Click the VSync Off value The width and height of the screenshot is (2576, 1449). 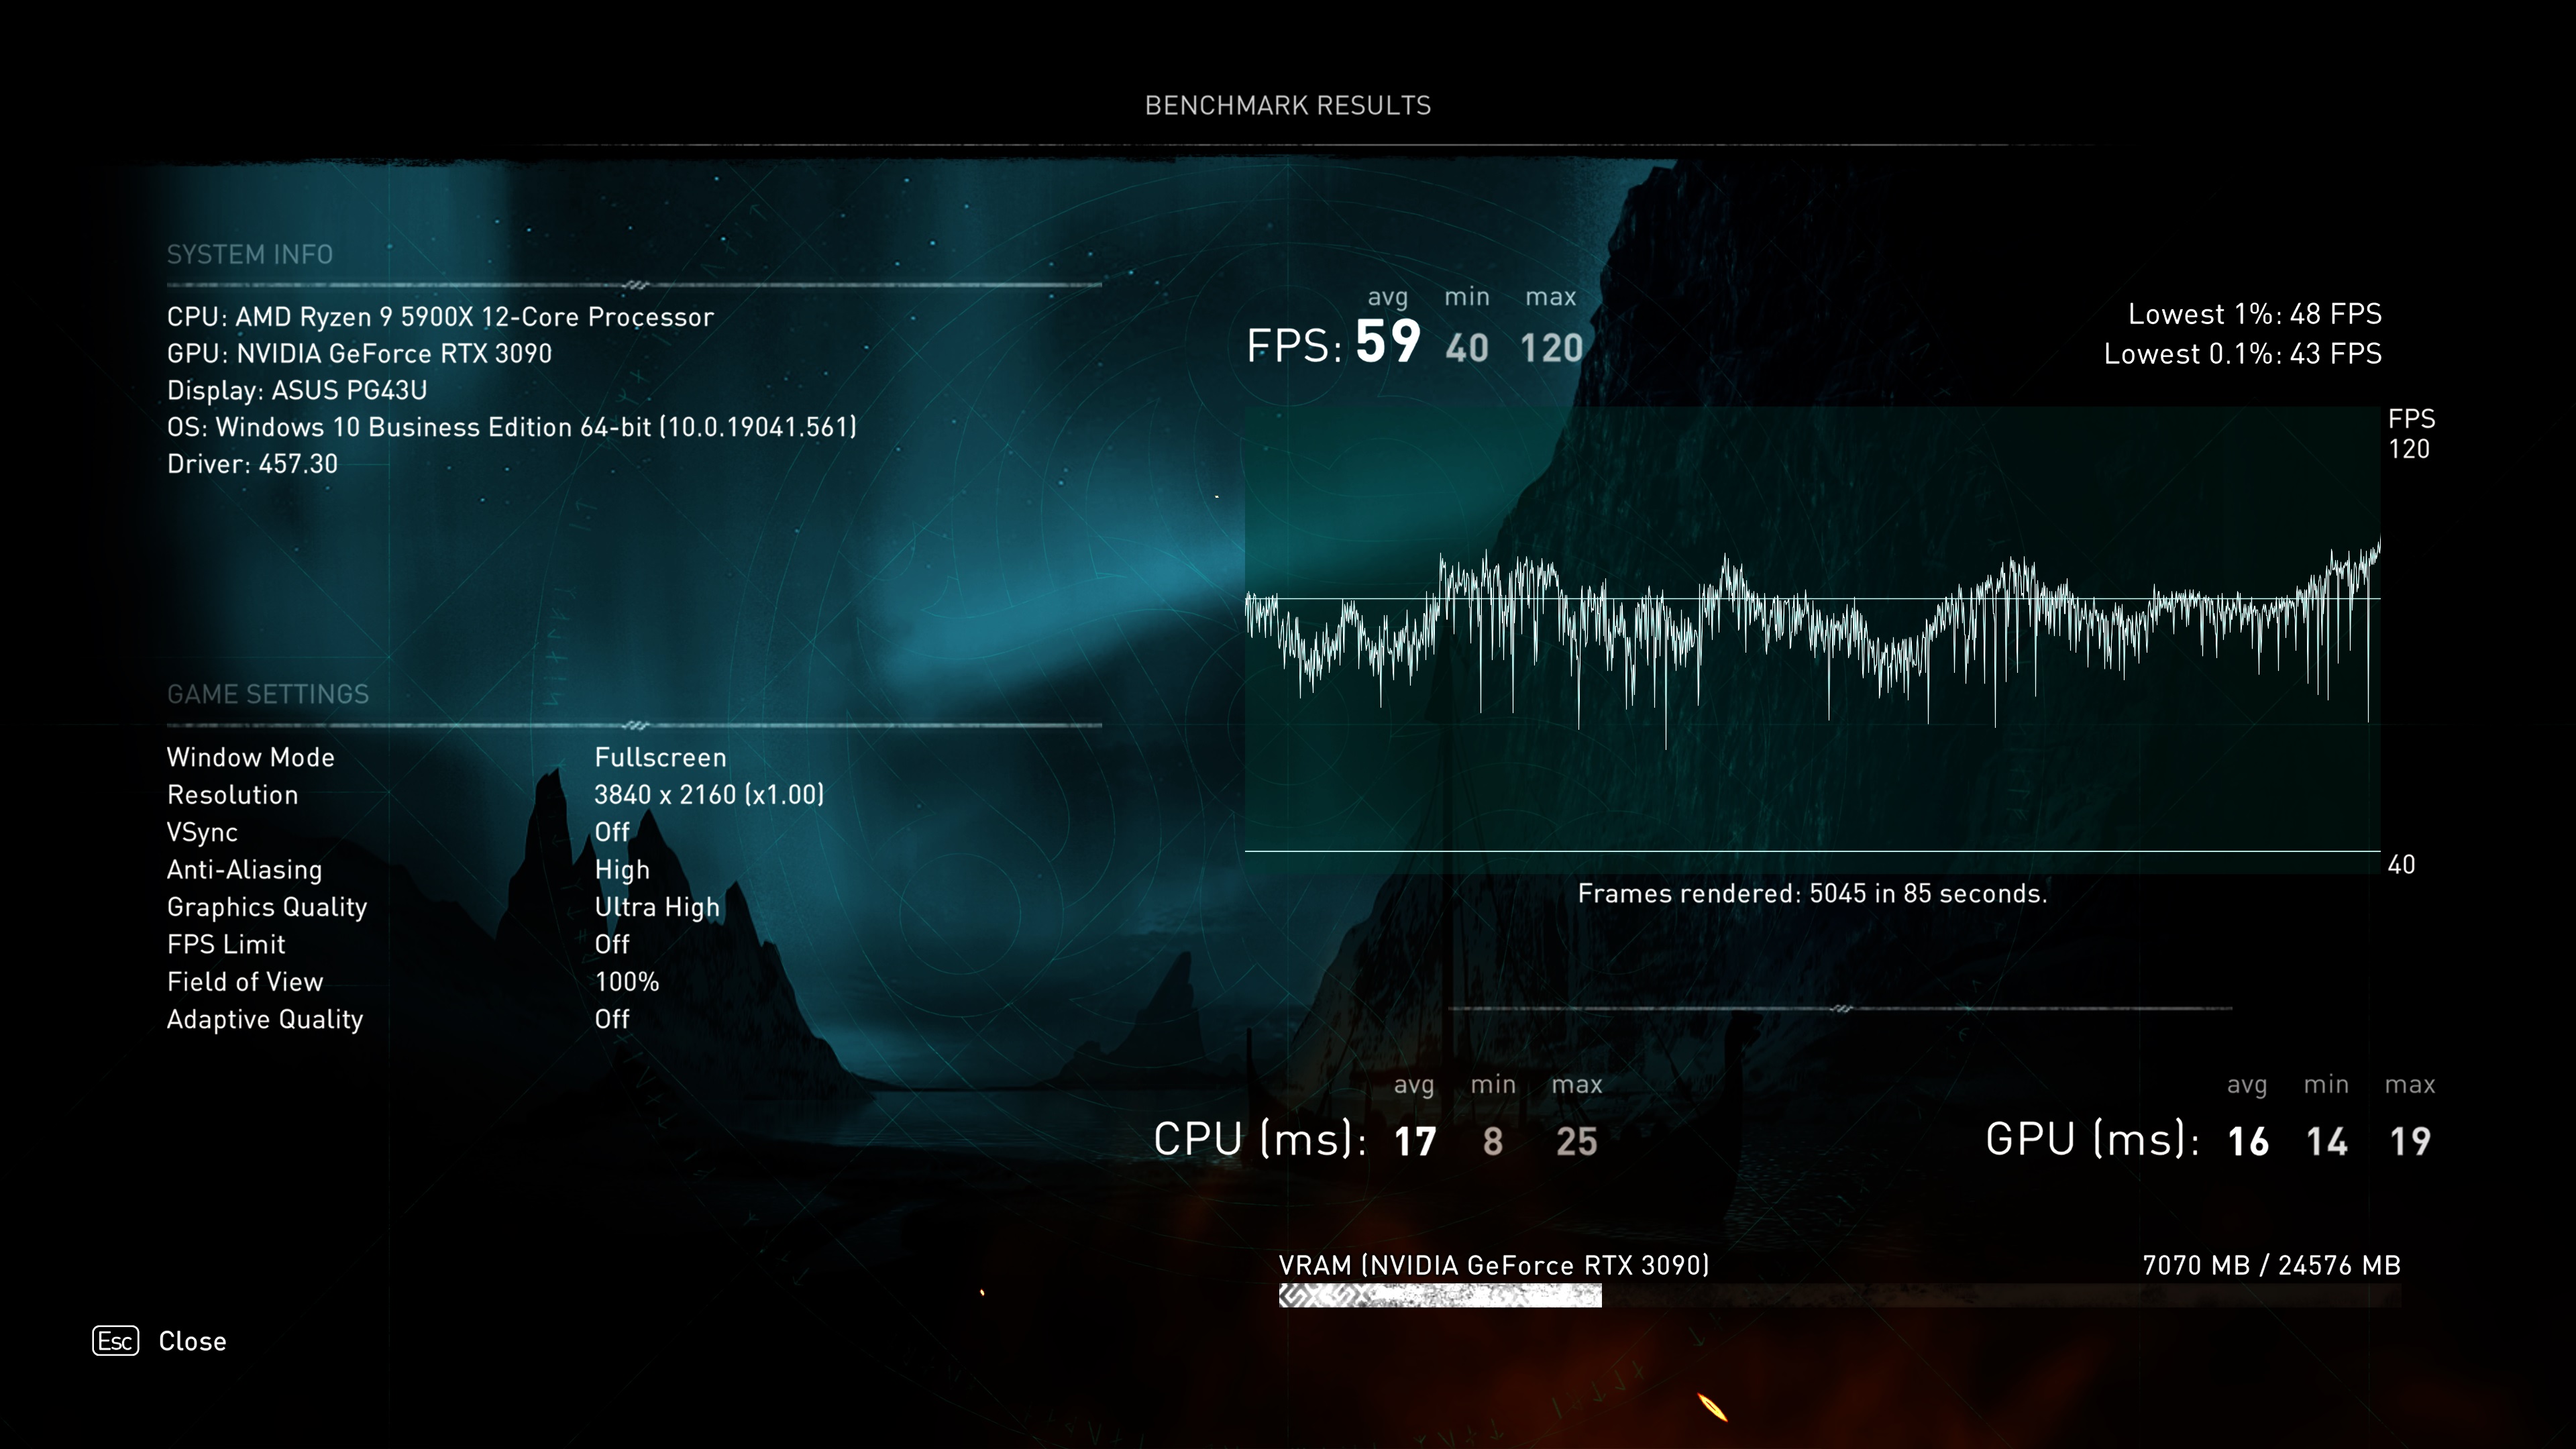tap(612, 832)
